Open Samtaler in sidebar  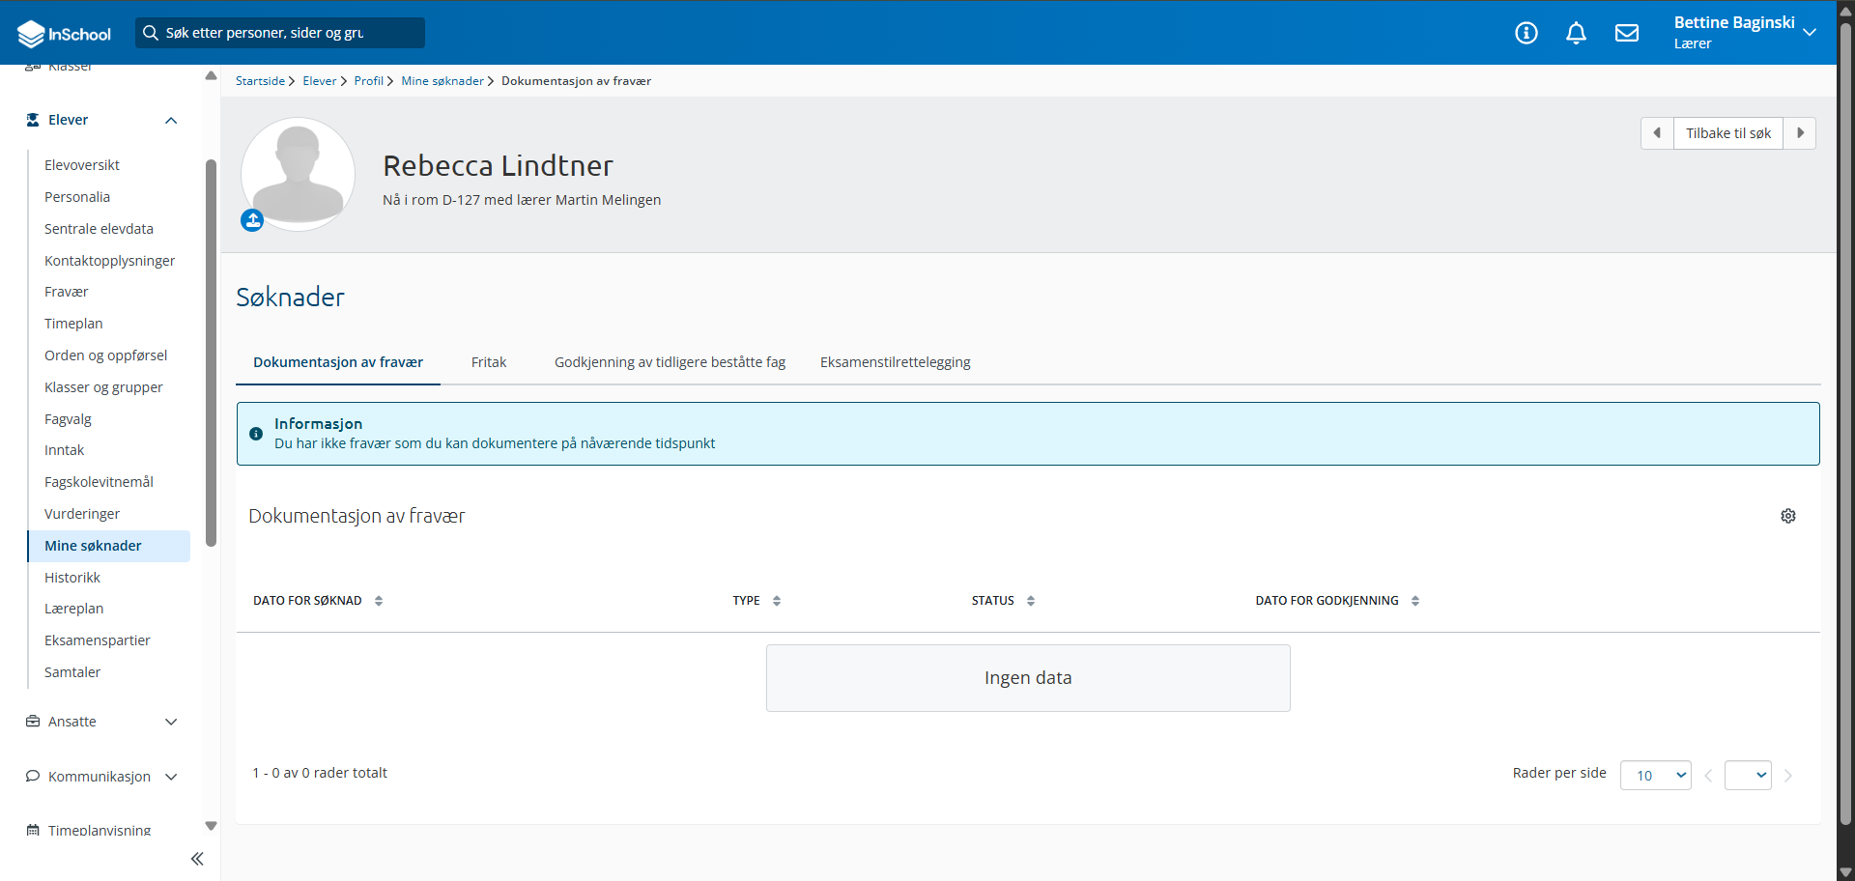[72, 672]
